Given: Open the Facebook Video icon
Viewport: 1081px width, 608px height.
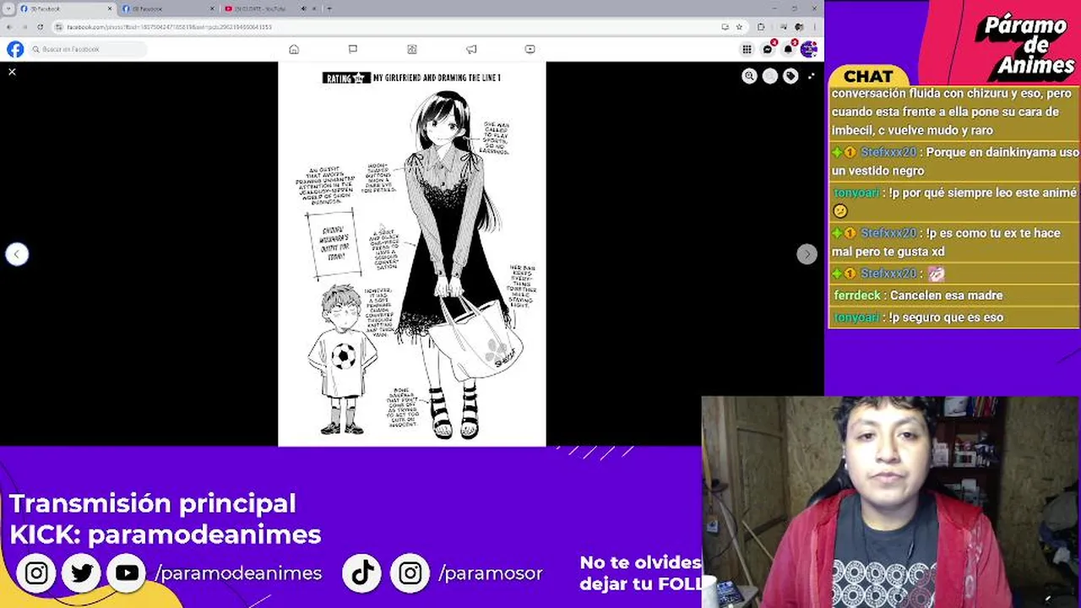Looking at the screenshot, I should 530,49.
